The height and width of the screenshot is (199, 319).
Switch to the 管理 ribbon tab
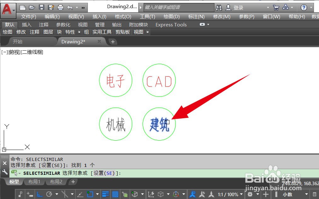coord(100,25)
